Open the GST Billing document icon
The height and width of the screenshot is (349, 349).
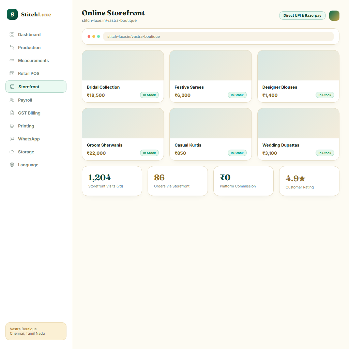12,113
